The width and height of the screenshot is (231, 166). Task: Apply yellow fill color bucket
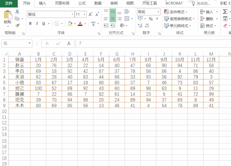tap(70, 23)
